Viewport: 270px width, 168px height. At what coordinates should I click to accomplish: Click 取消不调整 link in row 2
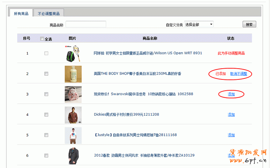tap(239, 74)
